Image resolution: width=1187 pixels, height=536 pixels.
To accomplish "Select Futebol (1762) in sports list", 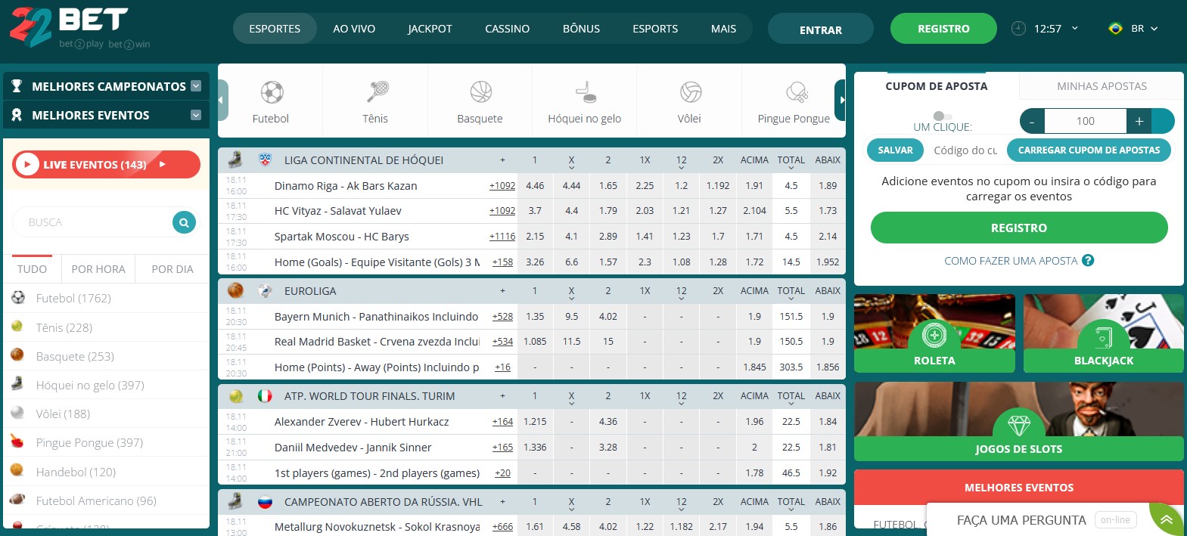I will [x=106, y=298].
